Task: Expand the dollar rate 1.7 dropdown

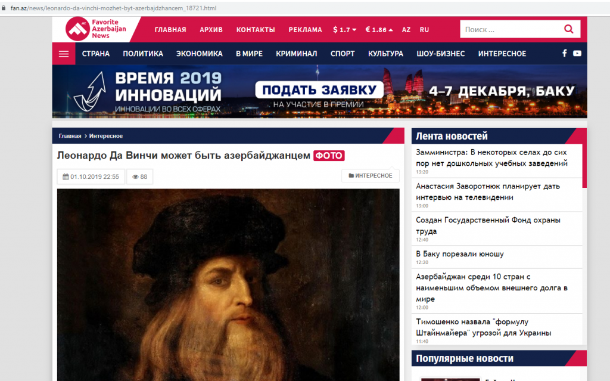Action: click(x=345, y=30)
